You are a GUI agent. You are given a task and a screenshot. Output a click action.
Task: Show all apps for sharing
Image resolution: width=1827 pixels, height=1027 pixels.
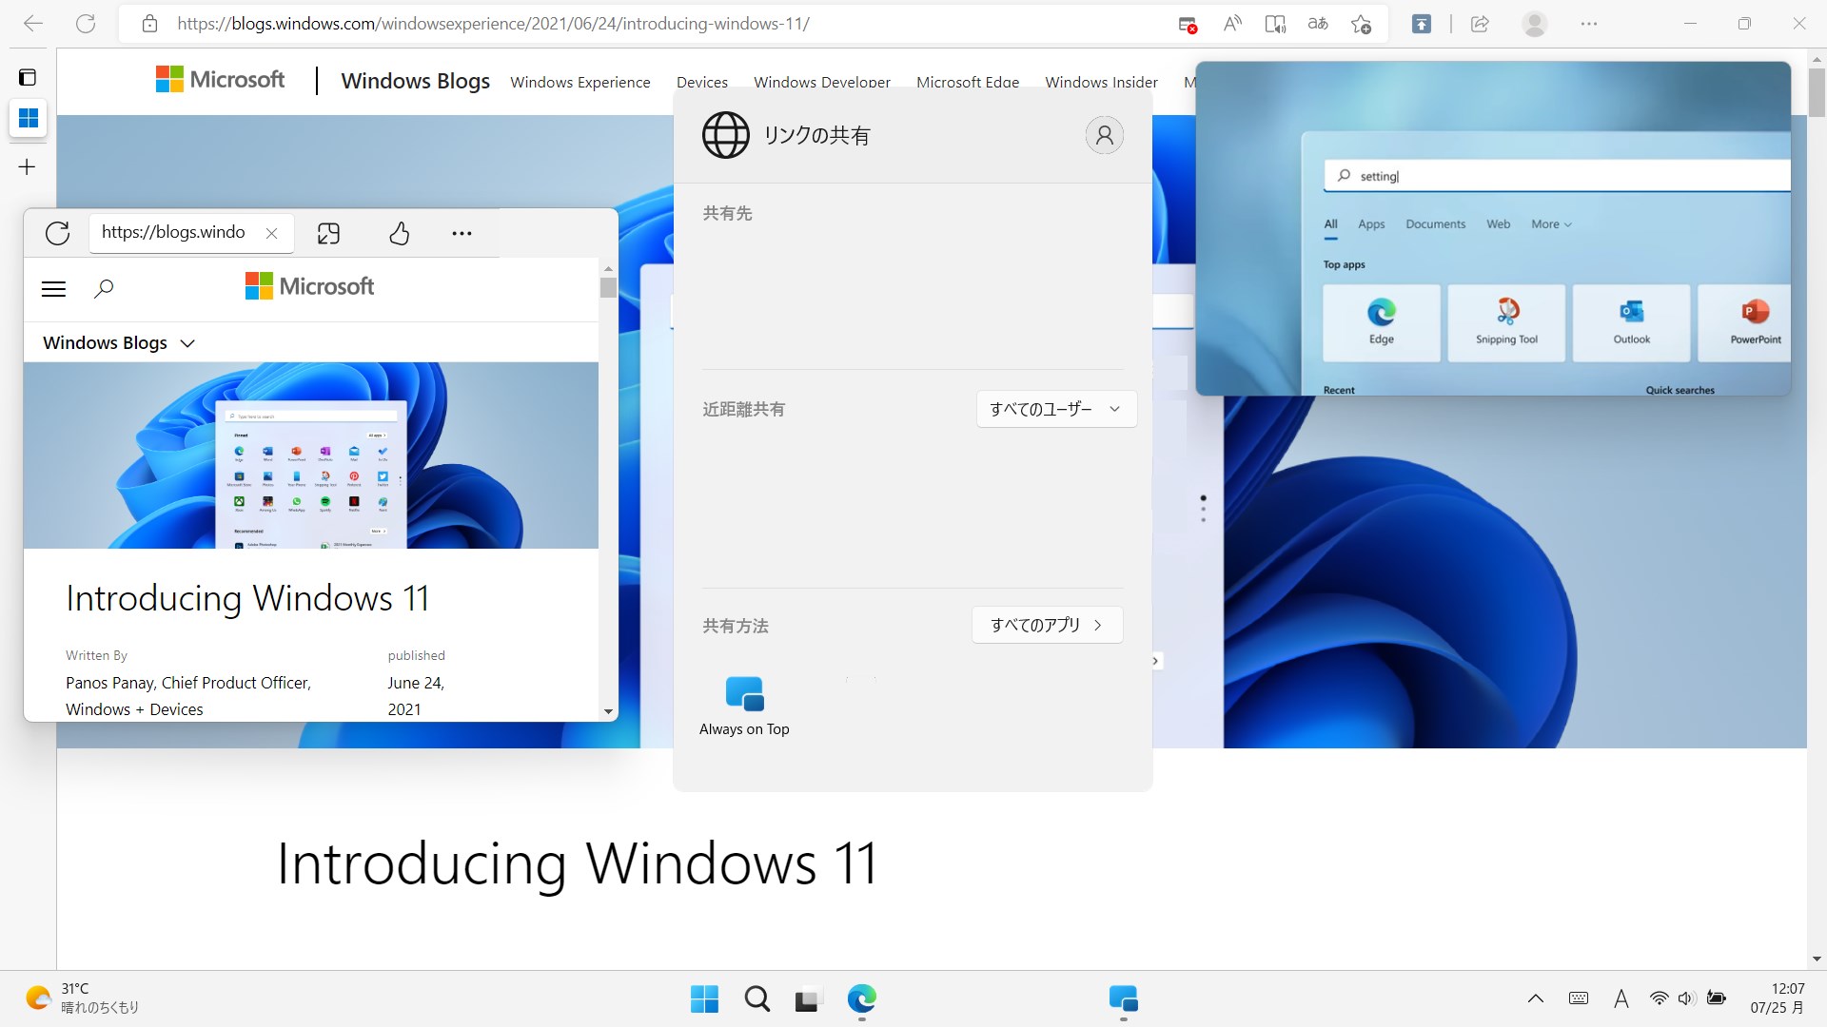1047,625
